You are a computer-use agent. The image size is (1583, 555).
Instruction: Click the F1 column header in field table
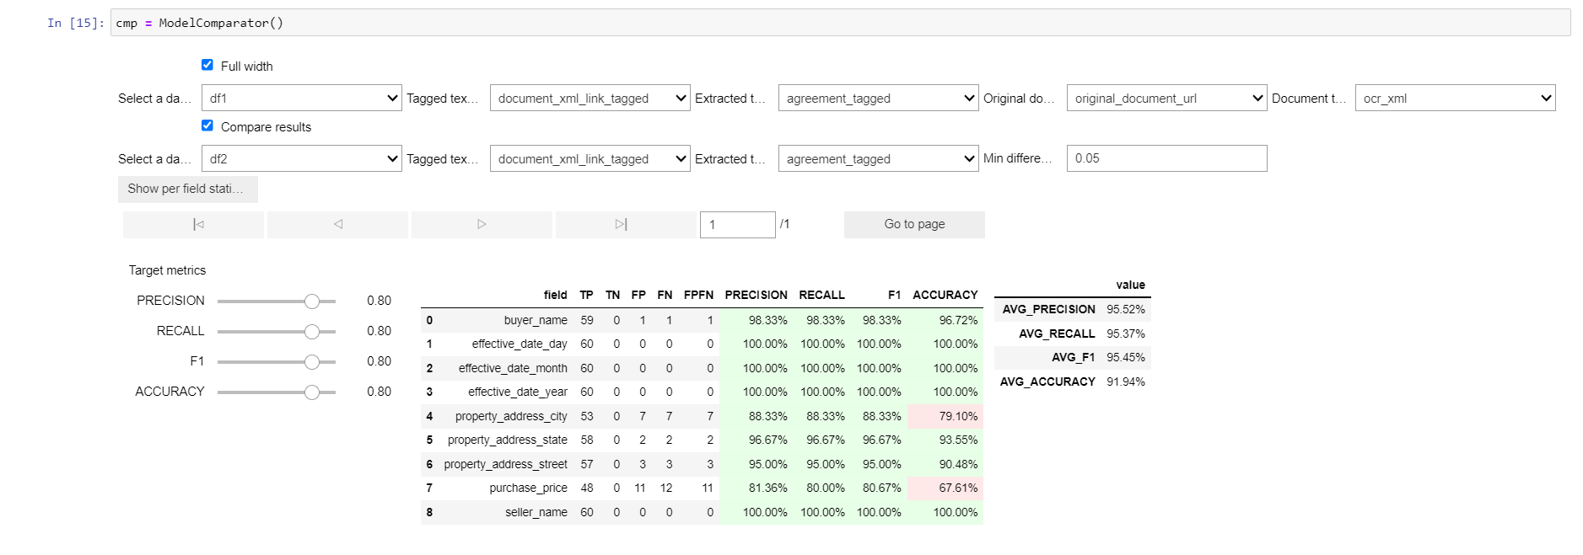pyautogui.click(x=895, y=295)
